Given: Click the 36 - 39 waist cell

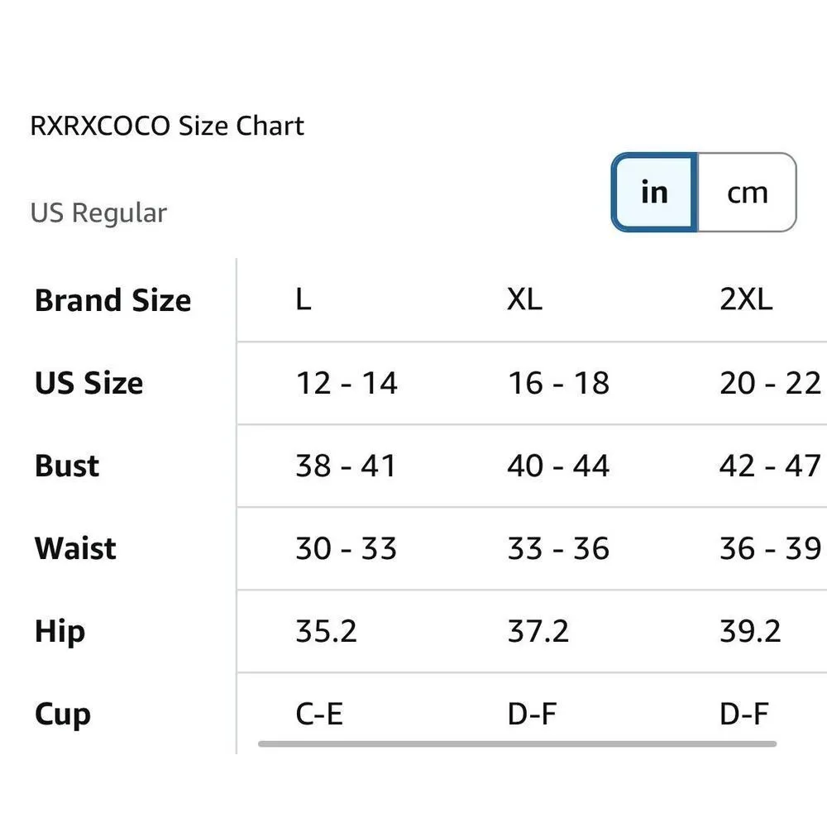Looking at the screenshot, I should [770, 548].
